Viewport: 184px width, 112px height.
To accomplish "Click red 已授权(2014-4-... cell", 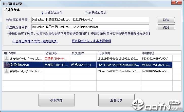I will click(x=56, y=59).
